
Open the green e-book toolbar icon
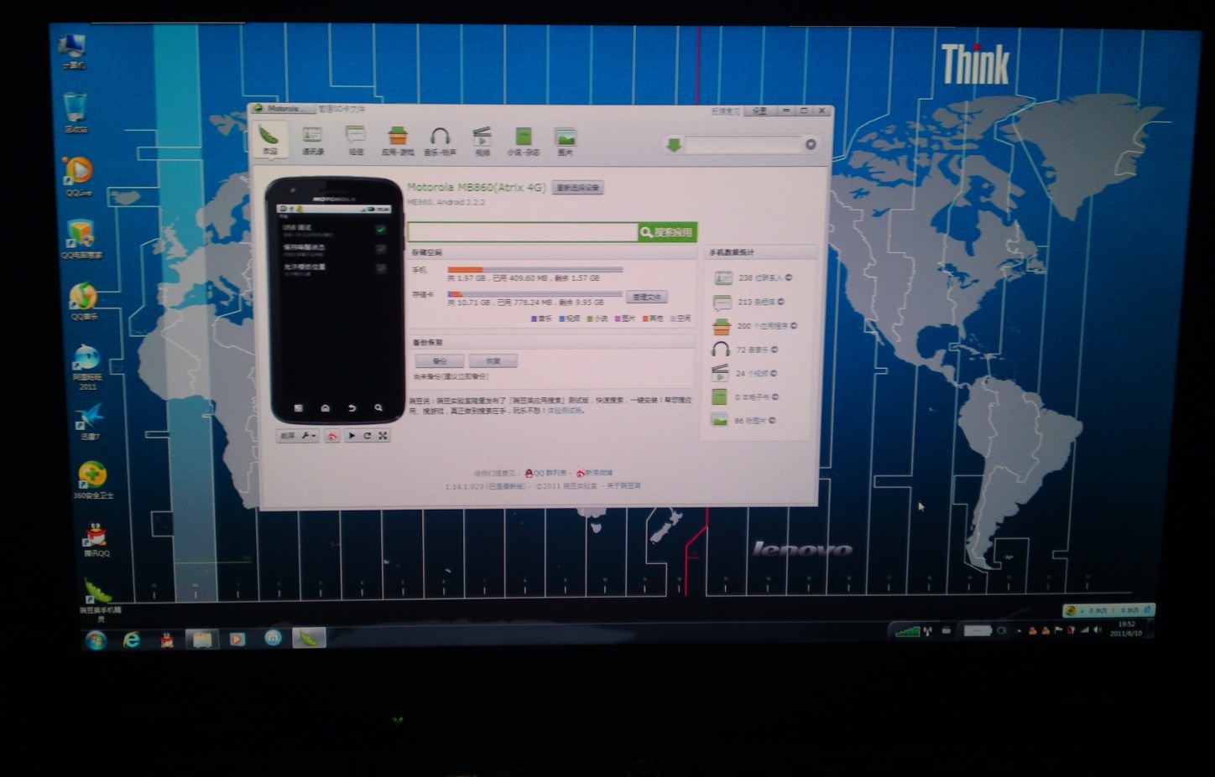(x=523, y=139)
